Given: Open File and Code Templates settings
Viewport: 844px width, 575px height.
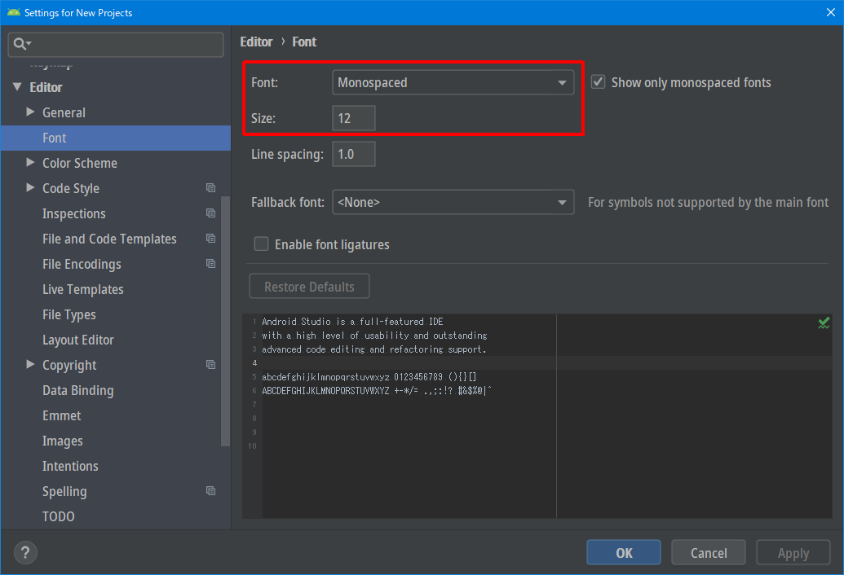Looking at the screenshot, I should [109, 239].
